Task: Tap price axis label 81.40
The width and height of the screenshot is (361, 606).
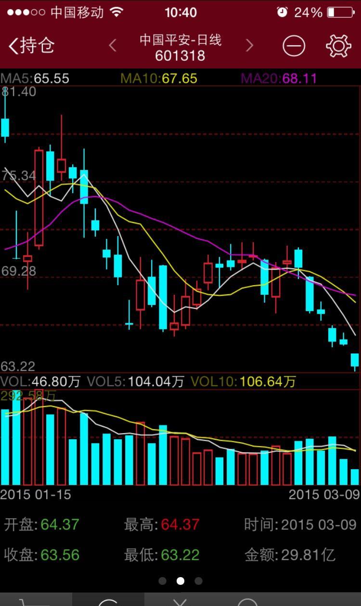Action: click(19, 92)
